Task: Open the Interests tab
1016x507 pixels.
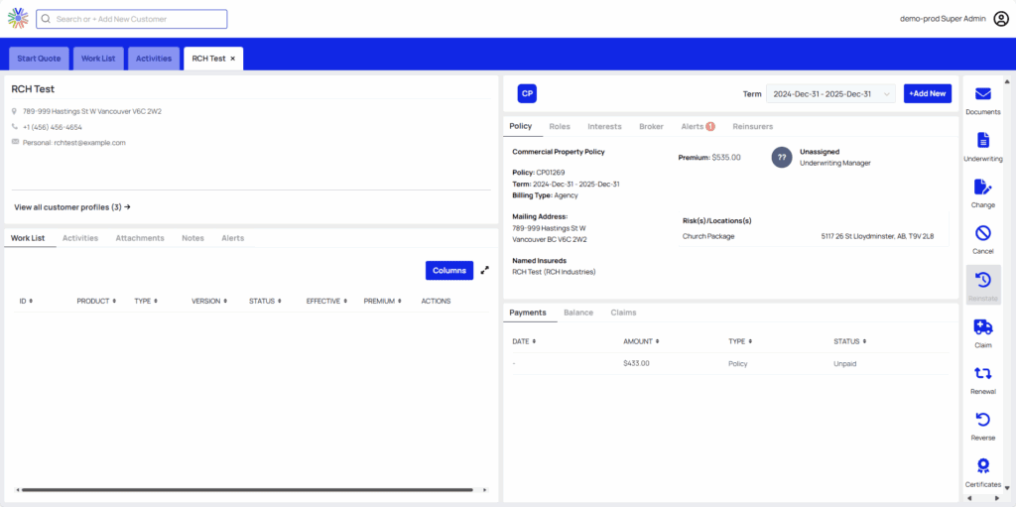Action: pyautogui.click(x=604, y=126)
